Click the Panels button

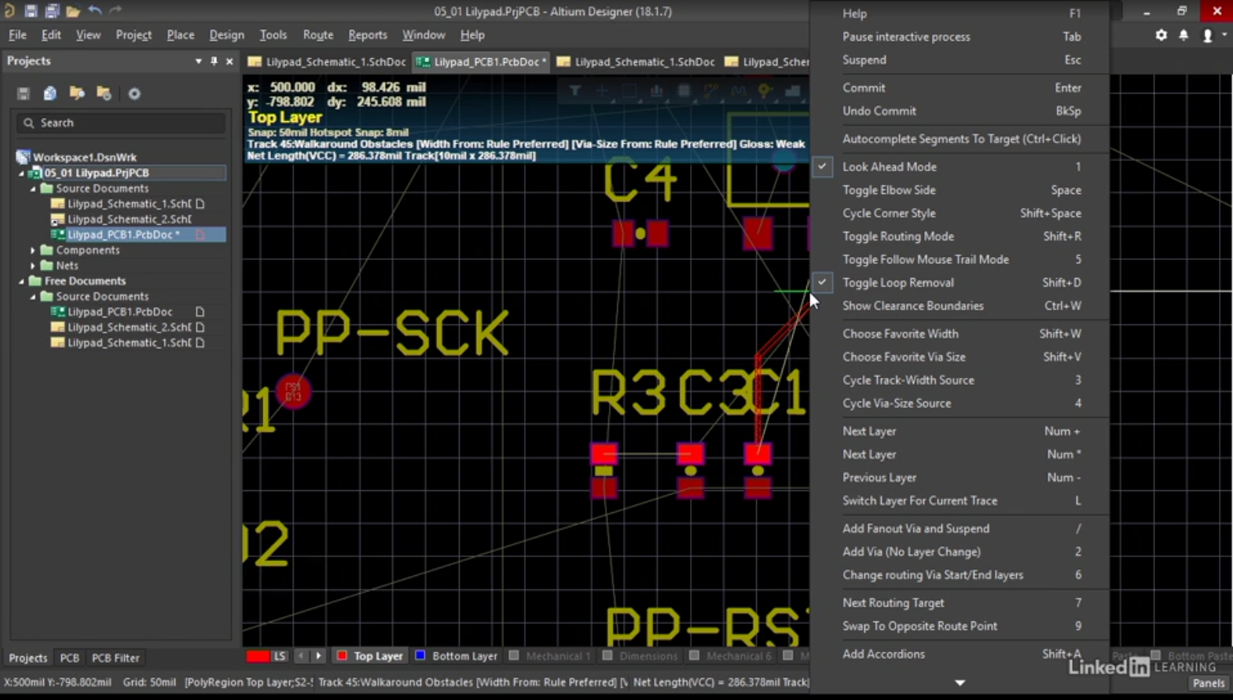point(1209,683)
